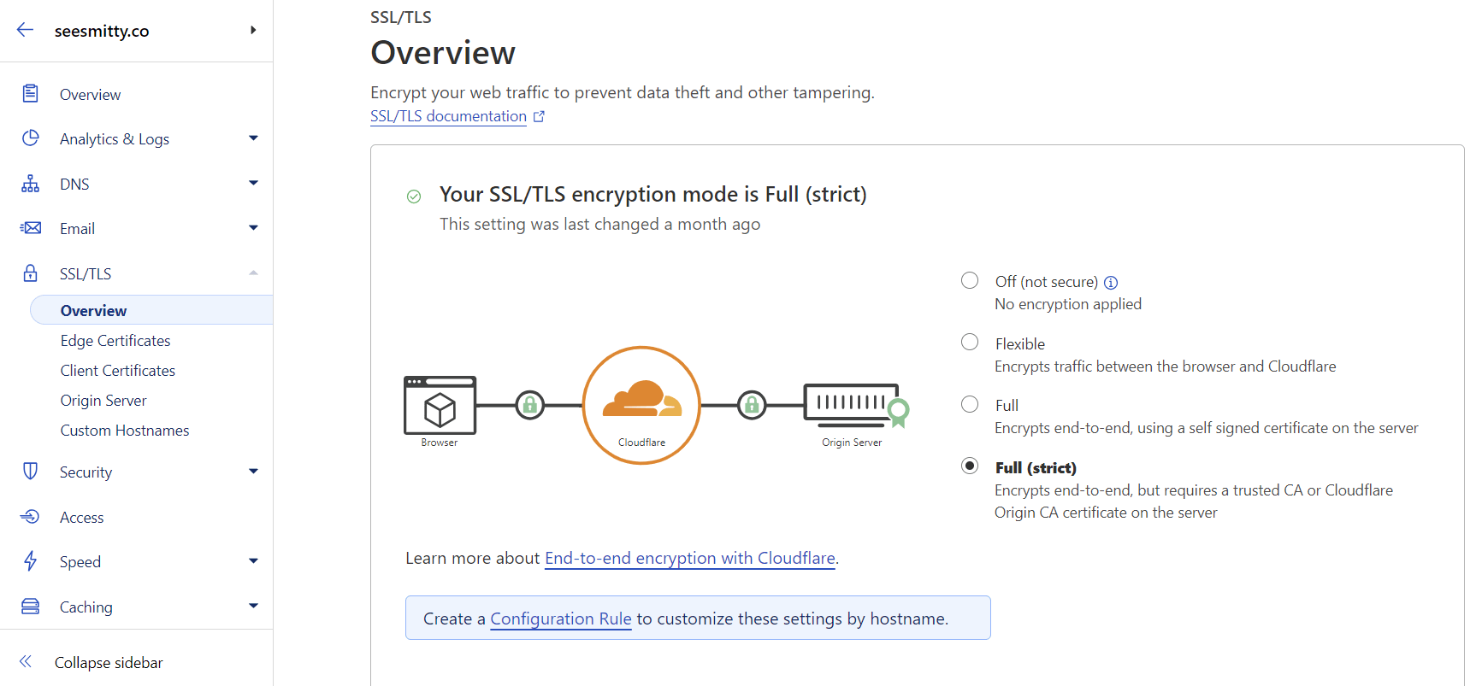This screenshot has width=1482, height=686.
Task: Expand the Analytics & Logs menu arrow
Action: click(x=253, y=138)
